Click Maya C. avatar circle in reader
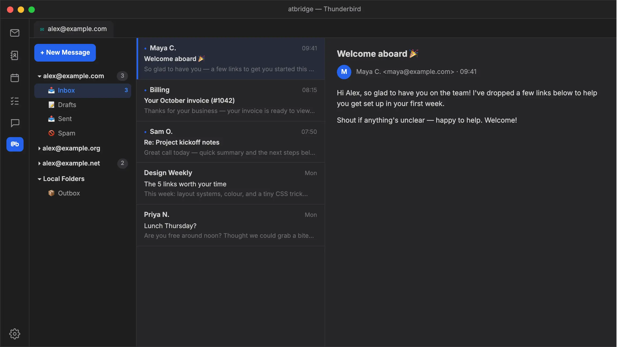The image size is (617, 347). pyautogui.click(x=344, y=72)
